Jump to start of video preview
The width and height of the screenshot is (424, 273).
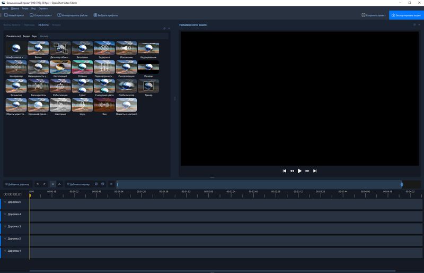click(285, 171)
